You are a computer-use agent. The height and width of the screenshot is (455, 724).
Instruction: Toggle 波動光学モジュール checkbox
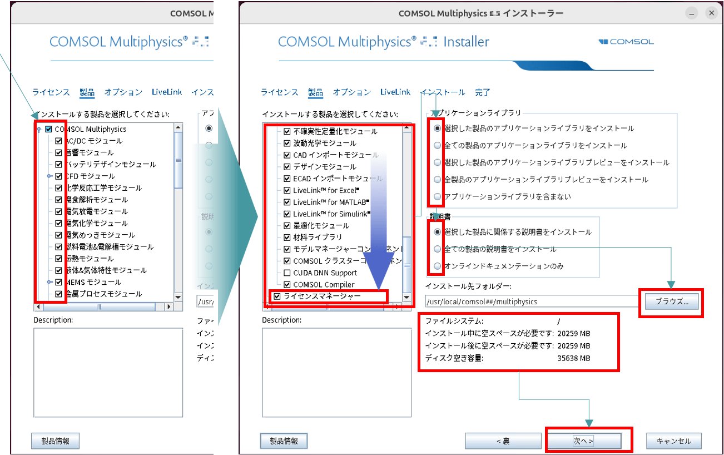pos(287,143)
